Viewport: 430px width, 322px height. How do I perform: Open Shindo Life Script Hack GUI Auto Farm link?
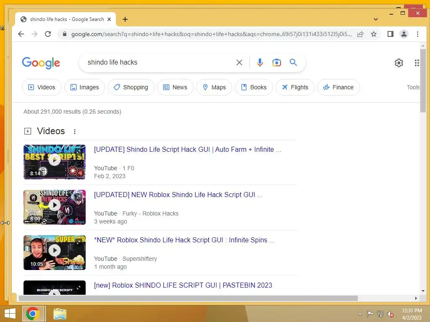click(187, 150)
